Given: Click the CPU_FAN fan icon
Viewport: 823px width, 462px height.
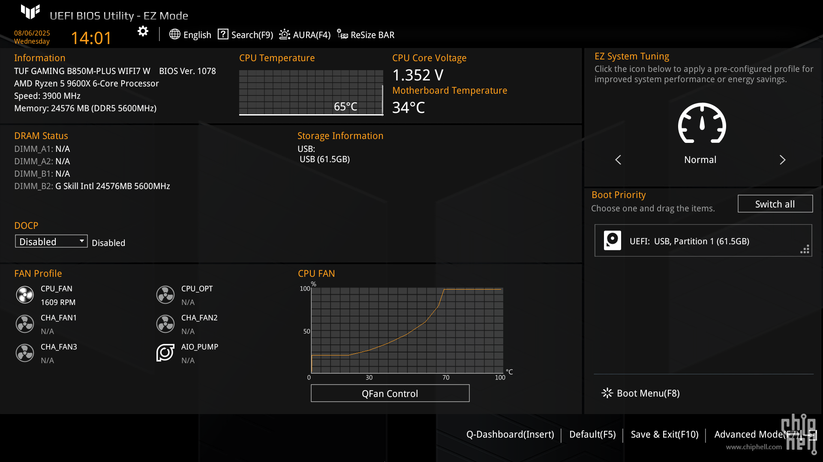Looking at the screenshot, I should [25, 295].
